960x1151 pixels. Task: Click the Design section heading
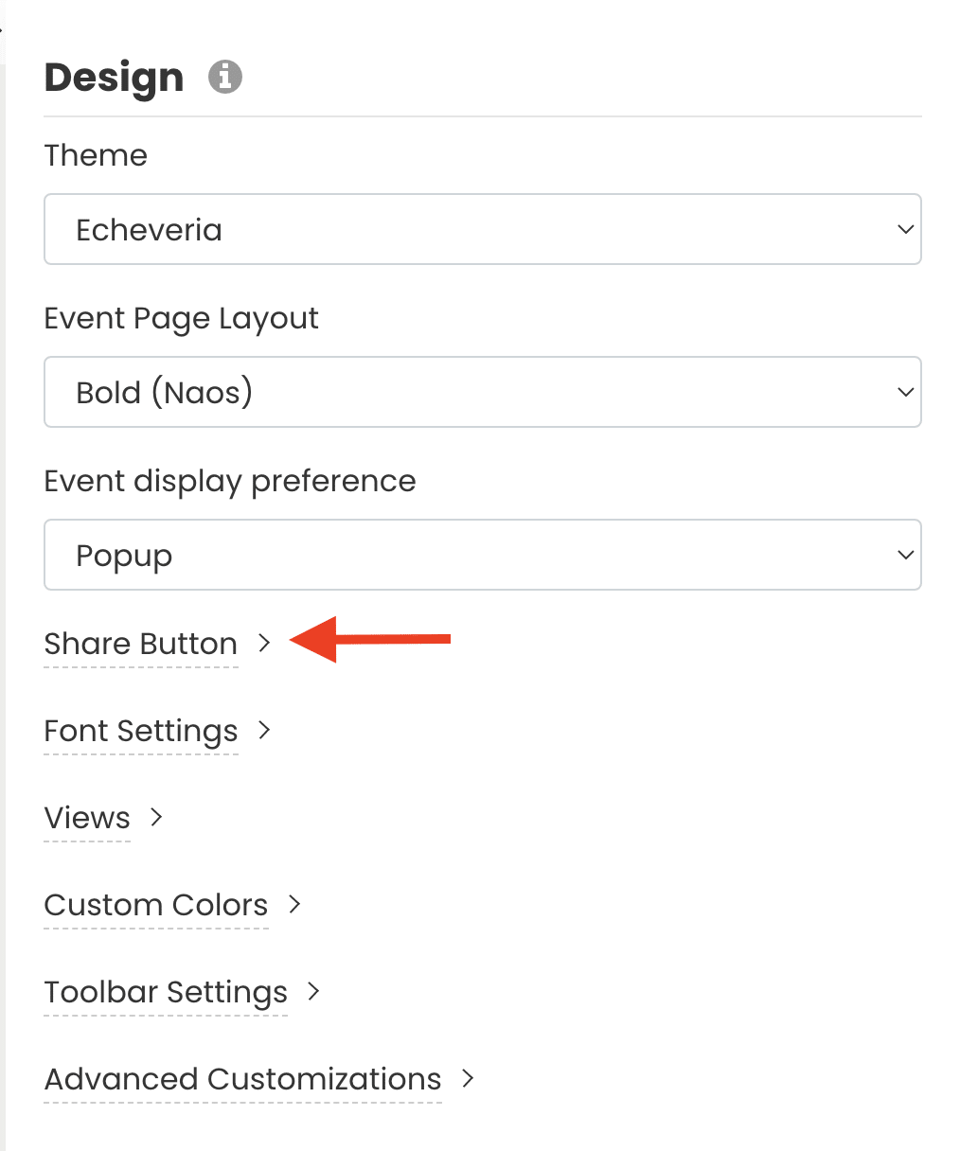pyautogui.click(x=113, y=78)
